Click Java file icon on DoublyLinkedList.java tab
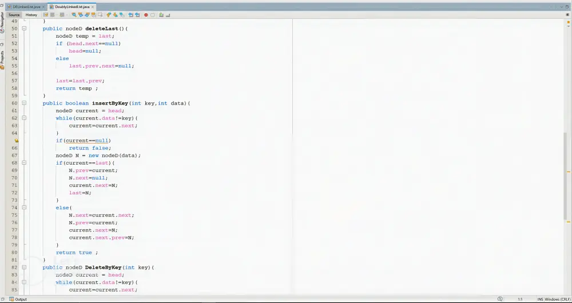This screenshot has width=572, height=303. point(51,7)
